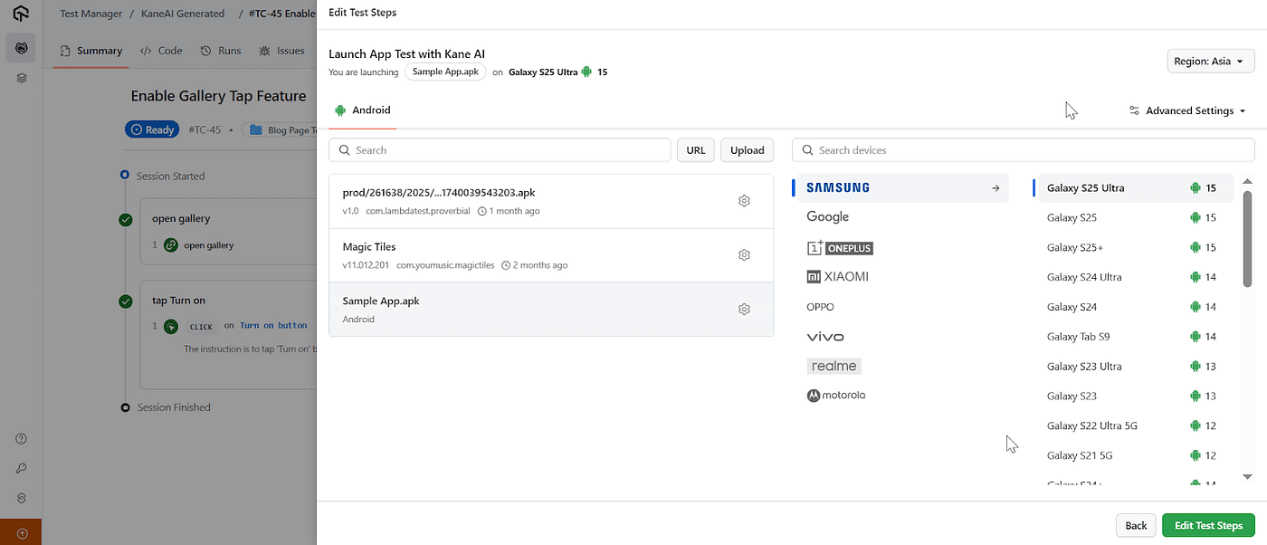Click the orange upgrade icon at sidebar bottom
Image resolution: width=1267 pixels, height=545 pixels.
(21, 533)
